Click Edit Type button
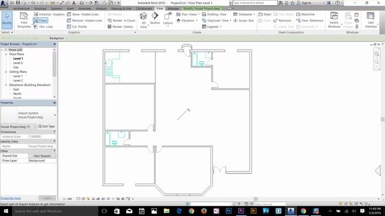The height and width of the screenshot is (216, 385). [47, 127]
